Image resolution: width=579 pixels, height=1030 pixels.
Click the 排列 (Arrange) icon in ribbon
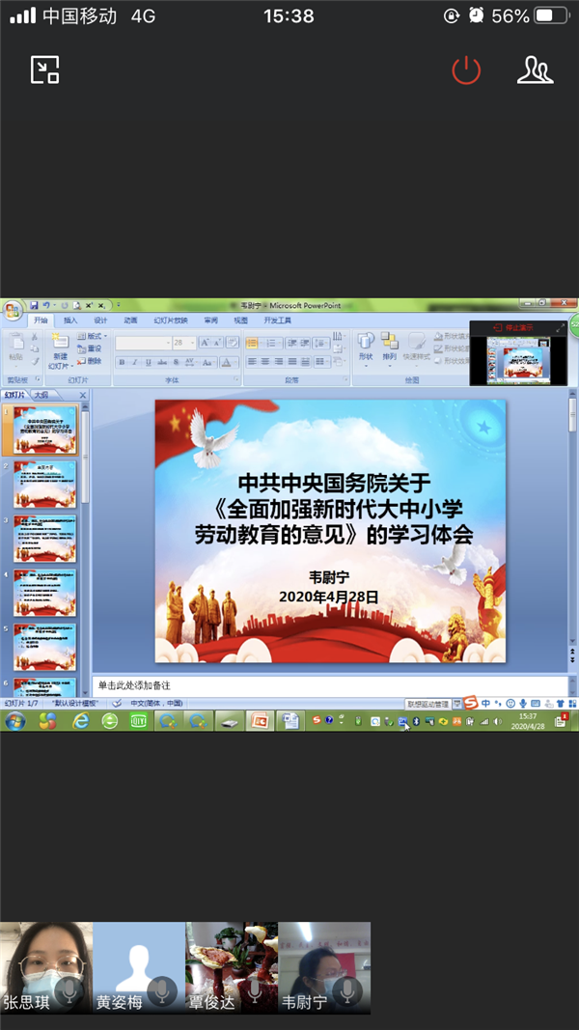click(x=390, y=345)
